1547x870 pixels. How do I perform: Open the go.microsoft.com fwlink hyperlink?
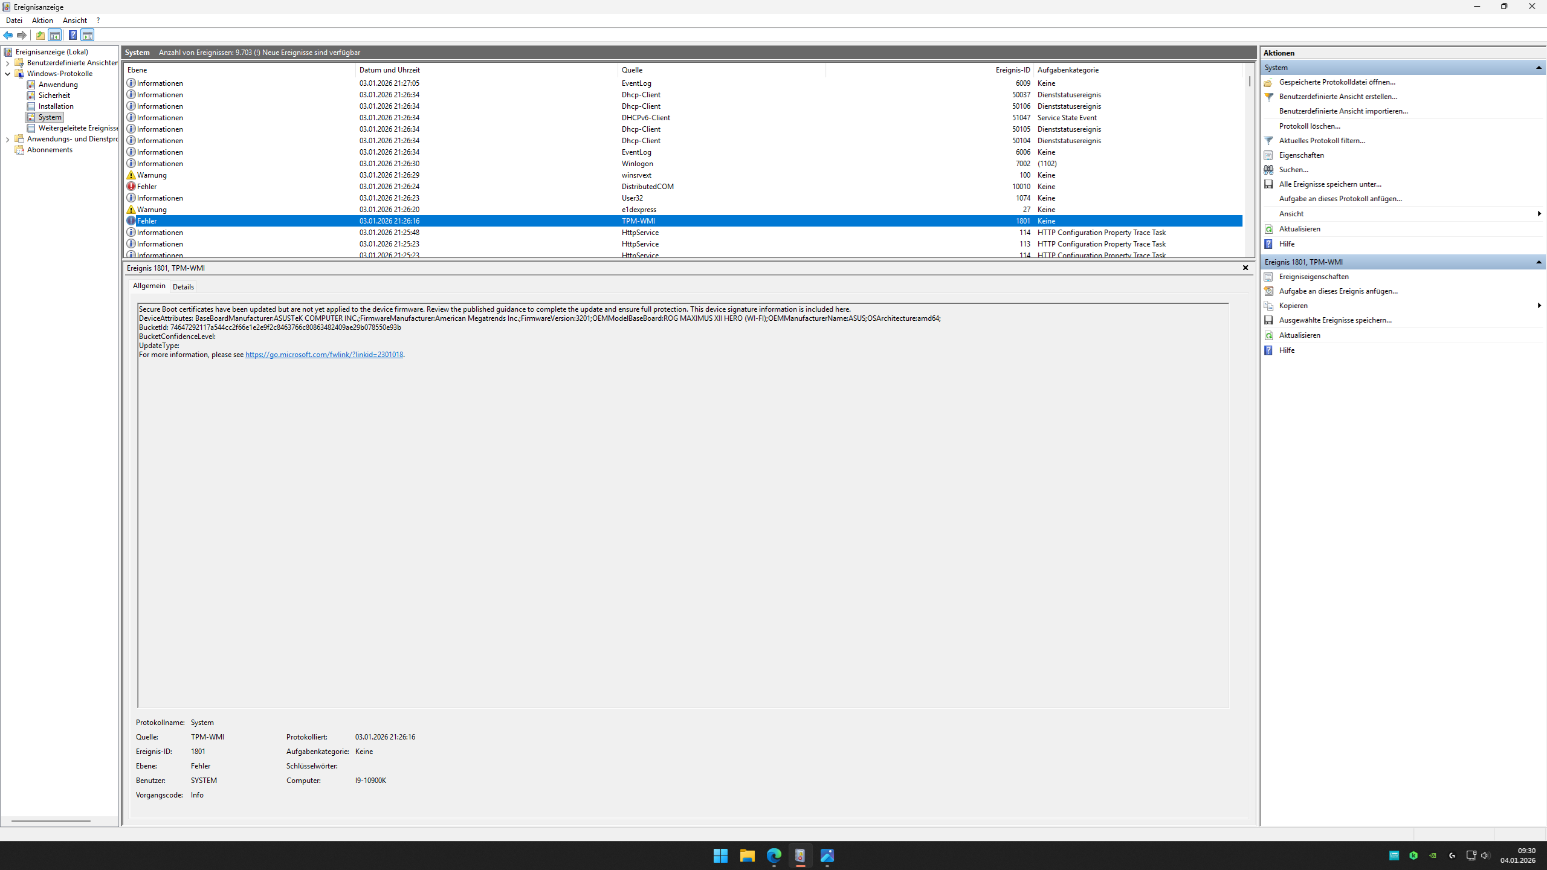324,355
